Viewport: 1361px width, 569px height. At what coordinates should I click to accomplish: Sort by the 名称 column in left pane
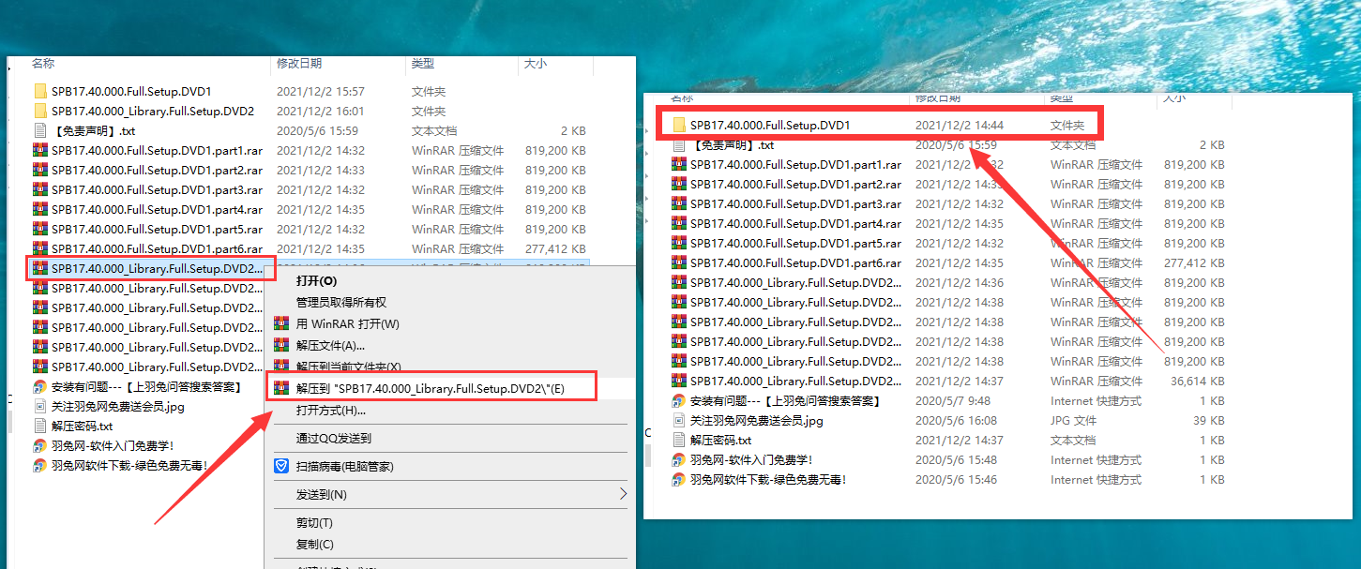pos(43,64)
